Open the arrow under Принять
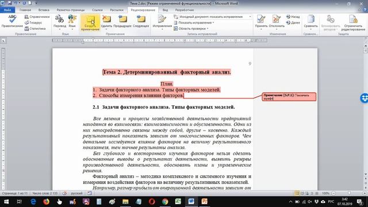 (x=261, y=29)
